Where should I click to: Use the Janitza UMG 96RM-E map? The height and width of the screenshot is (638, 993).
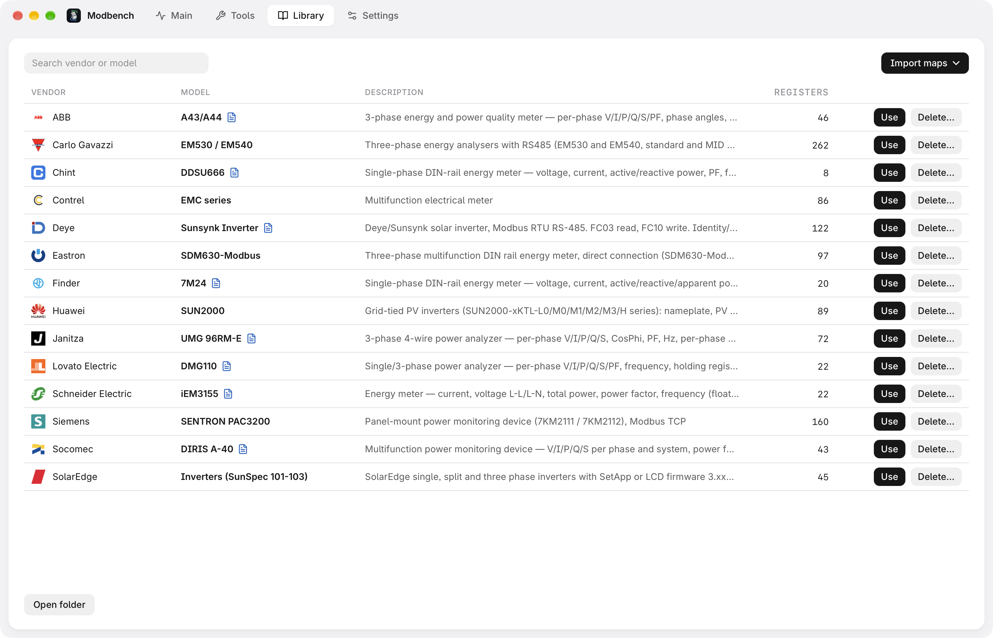(889, 338)
